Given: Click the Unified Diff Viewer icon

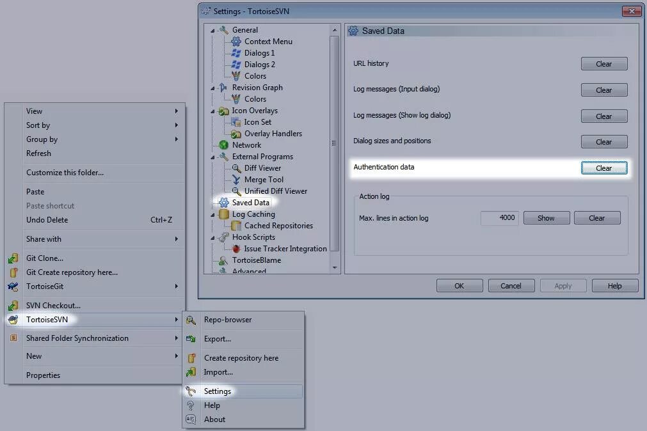Looking at the screenshot, I should pos(236,191).
